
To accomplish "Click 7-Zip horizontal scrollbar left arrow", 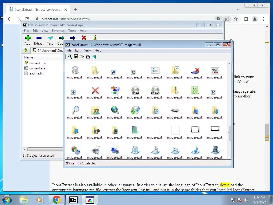I will pyautogui.click(x=25, y=149).
